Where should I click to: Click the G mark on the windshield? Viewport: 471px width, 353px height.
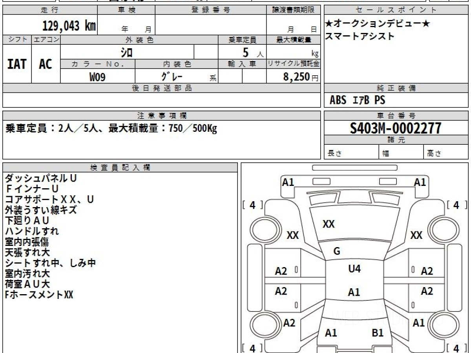pyautogui.click(x=337, y=251)
